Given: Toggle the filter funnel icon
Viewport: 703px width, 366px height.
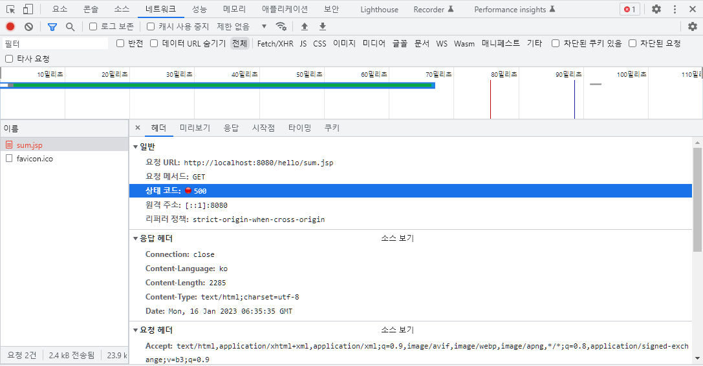Looking at the screenshot, I should point(52,27).
